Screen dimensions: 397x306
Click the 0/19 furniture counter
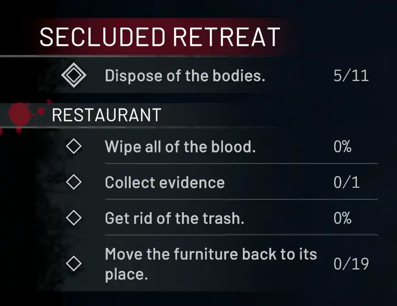(x=351, y=263)
